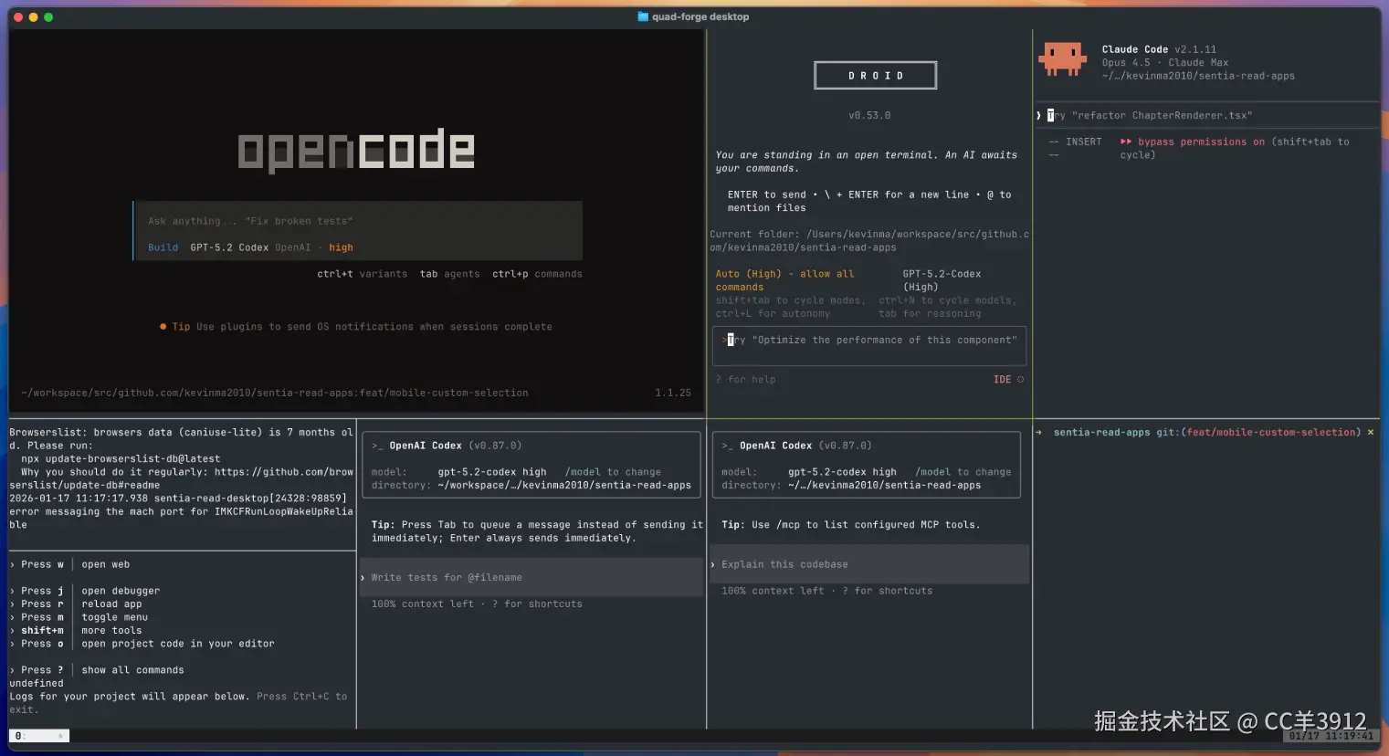The width and height of the screenshot is (1389, 756).
Task: Click the >_ prompt icon in OpenAI Codex panel
Action: click(x=377, y=446)
